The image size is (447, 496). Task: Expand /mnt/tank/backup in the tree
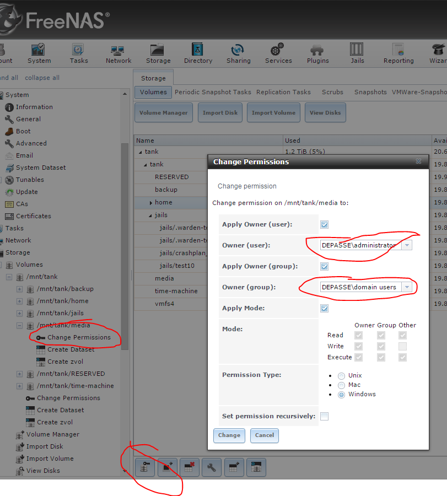tap(19, 289)
